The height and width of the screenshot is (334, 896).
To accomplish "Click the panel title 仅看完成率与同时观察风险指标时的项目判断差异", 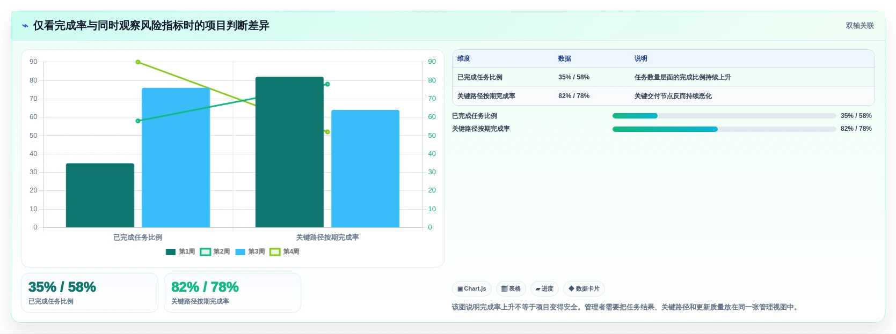I will pos(151,26).
